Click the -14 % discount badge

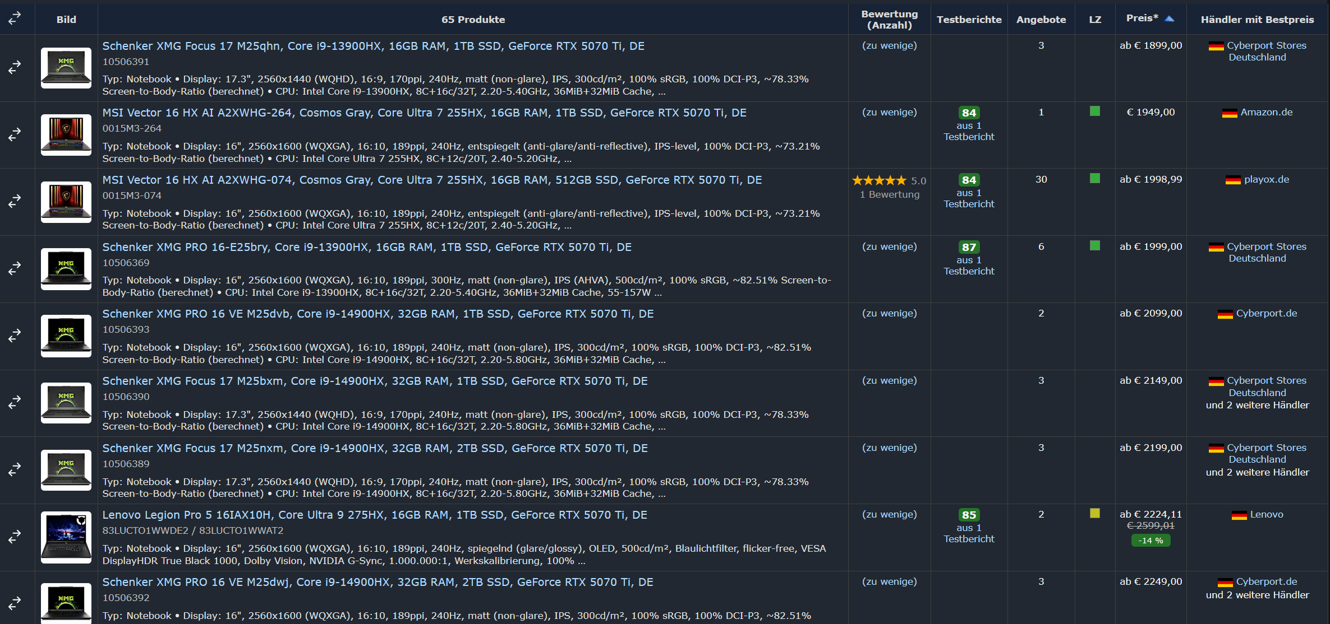coord(1150,541)
